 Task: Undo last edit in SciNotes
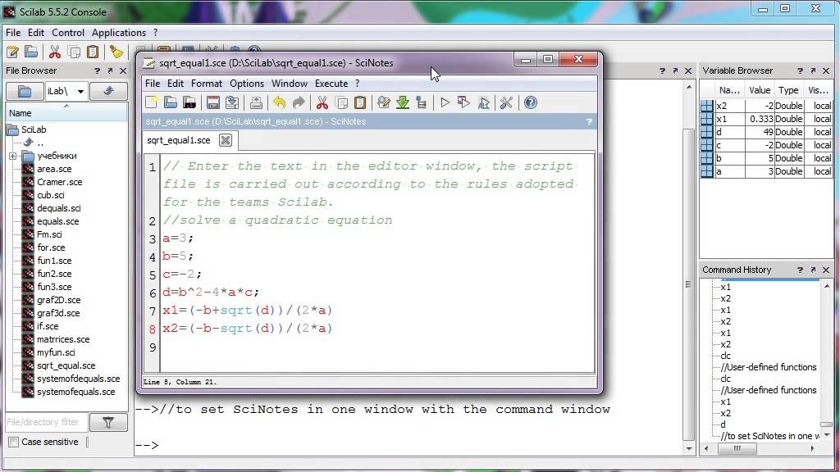[279, 102]
